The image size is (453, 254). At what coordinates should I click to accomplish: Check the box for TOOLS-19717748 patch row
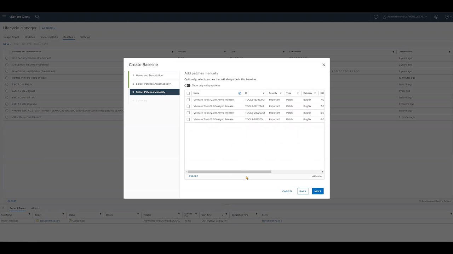click(x=188, y=106)
